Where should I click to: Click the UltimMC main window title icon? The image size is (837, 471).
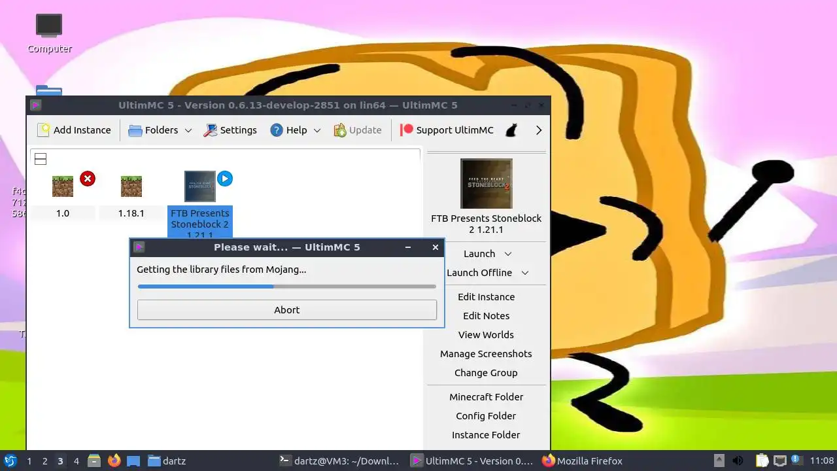(x=35, y=105)
